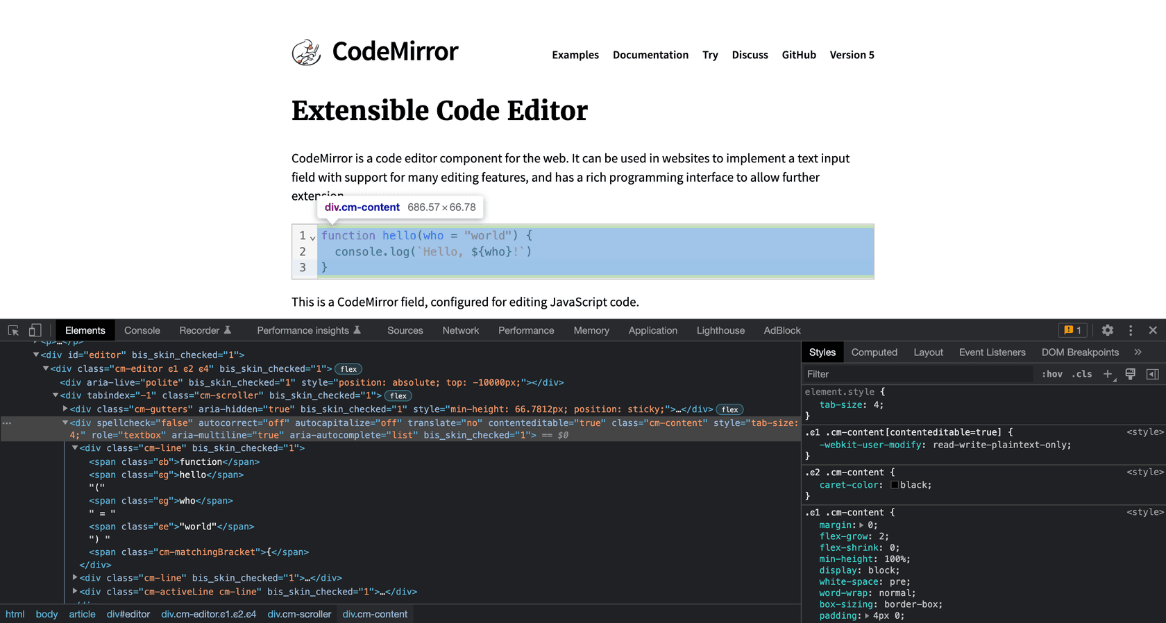Expand the padding shorthand property
The height and width of the screenshot is (623, 1166).
[867, 615]
